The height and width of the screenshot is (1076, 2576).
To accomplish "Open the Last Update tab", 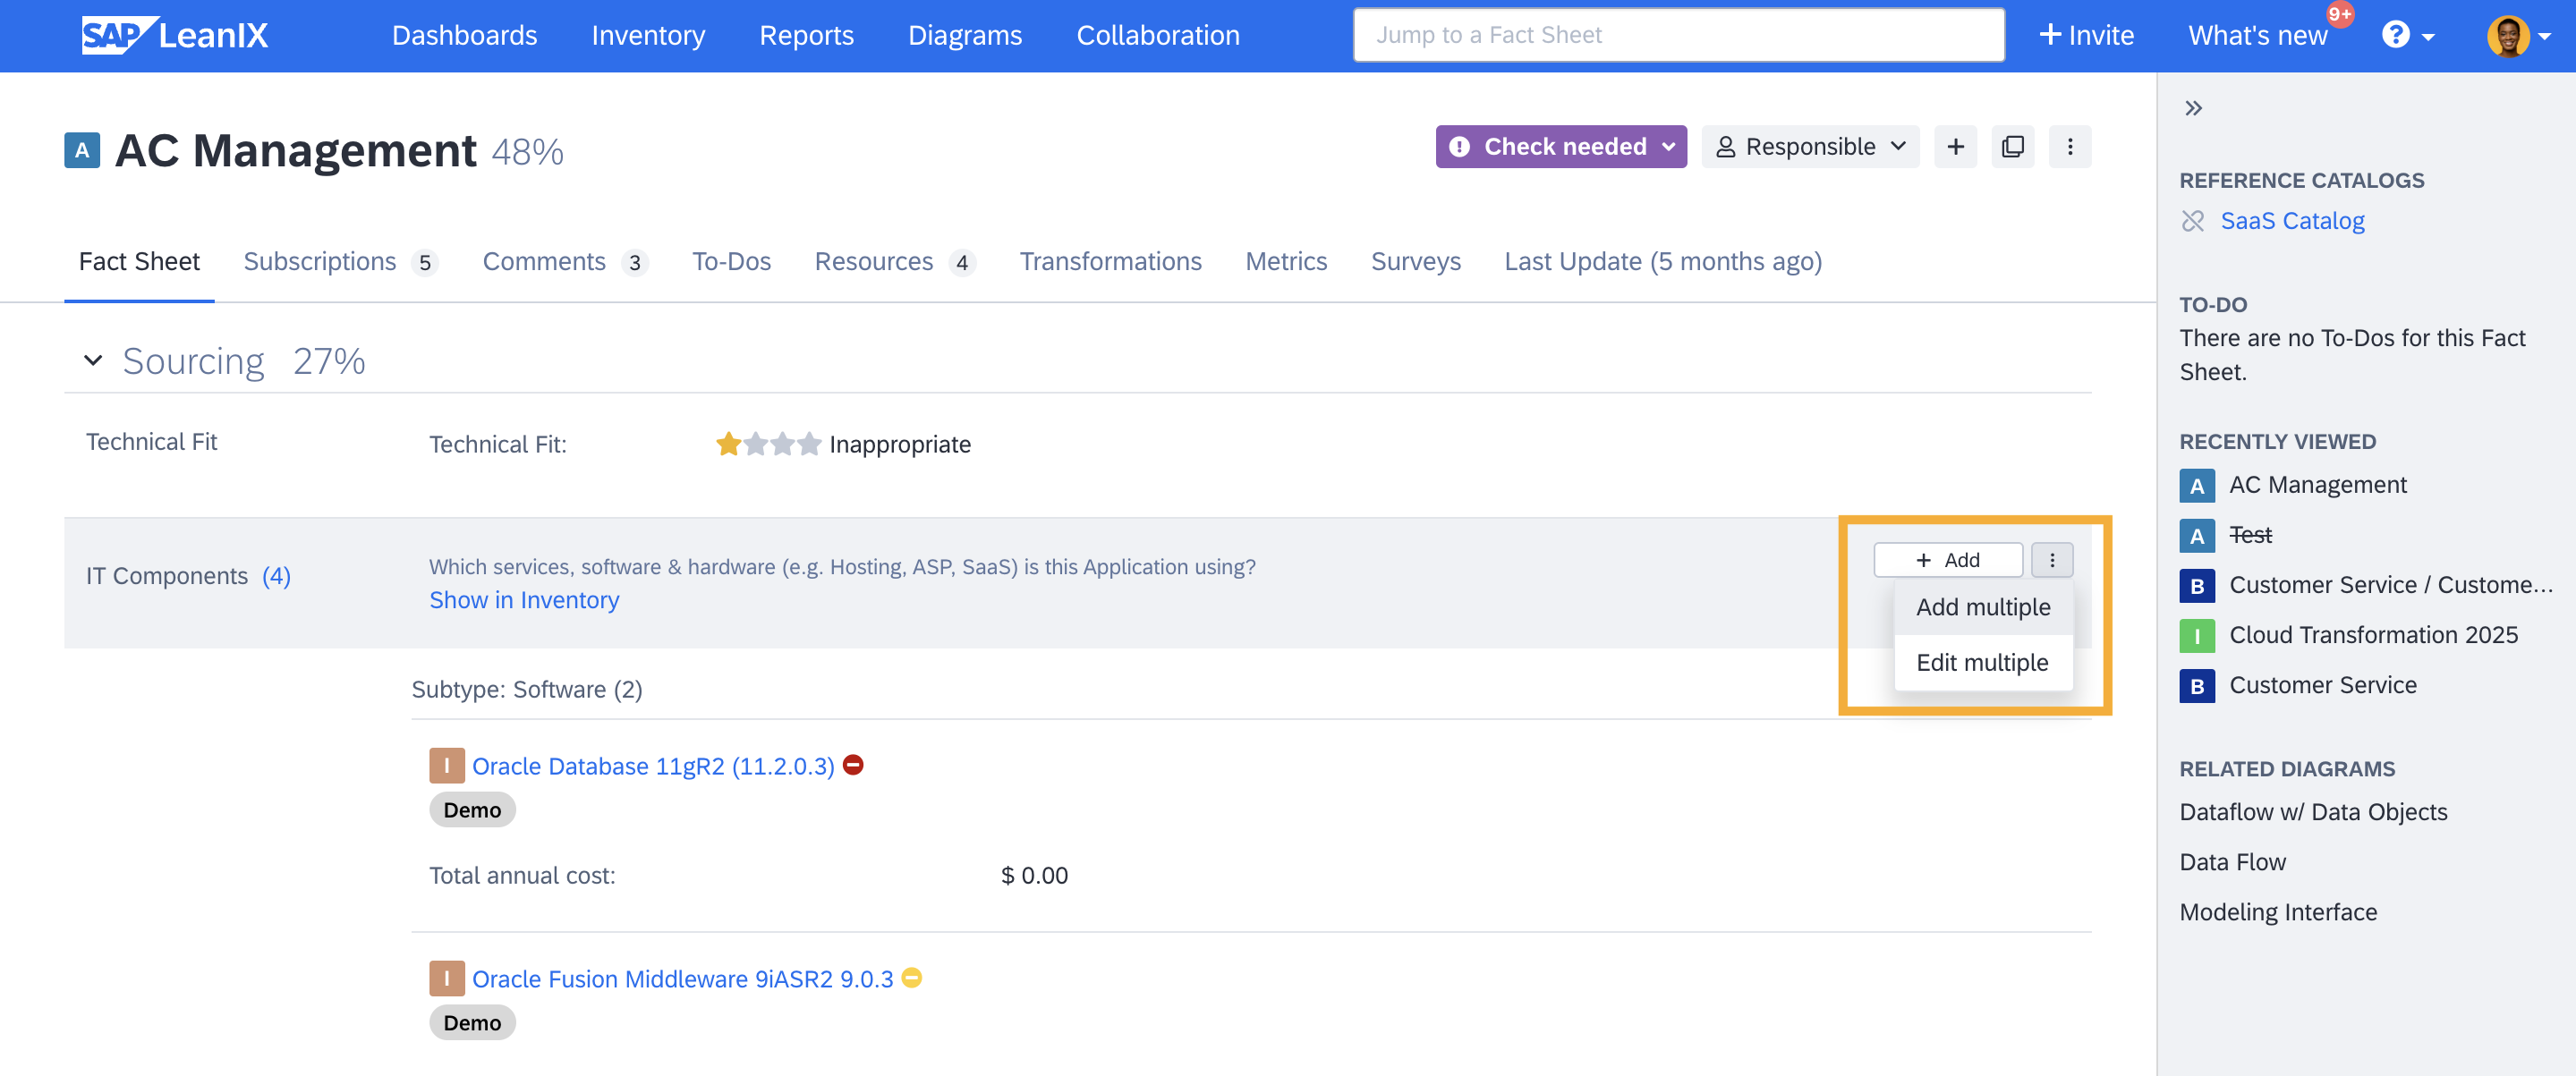I will coord(1663,262).
